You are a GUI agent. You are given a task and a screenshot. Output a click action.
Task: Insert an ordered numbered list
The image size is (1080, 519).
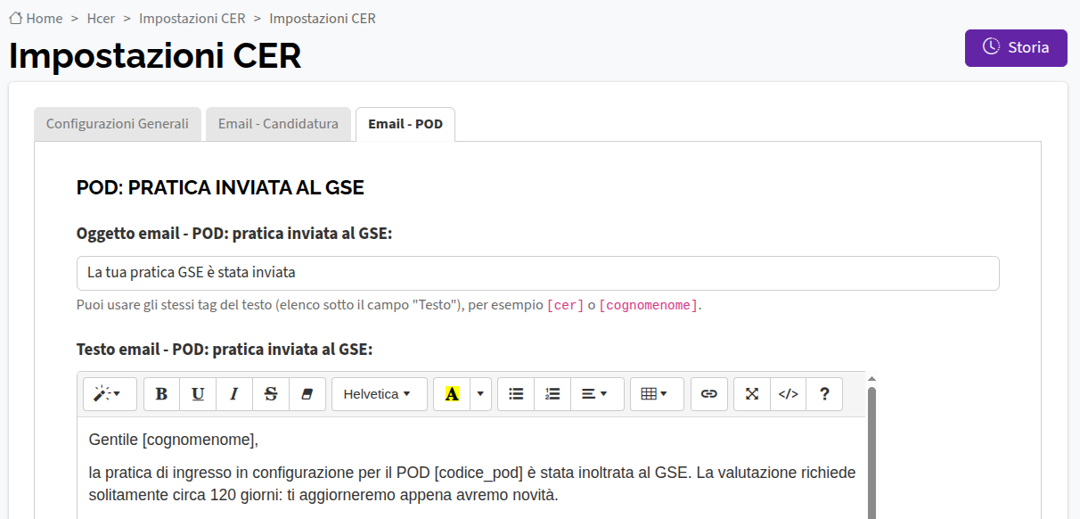[x=552, y=393]
